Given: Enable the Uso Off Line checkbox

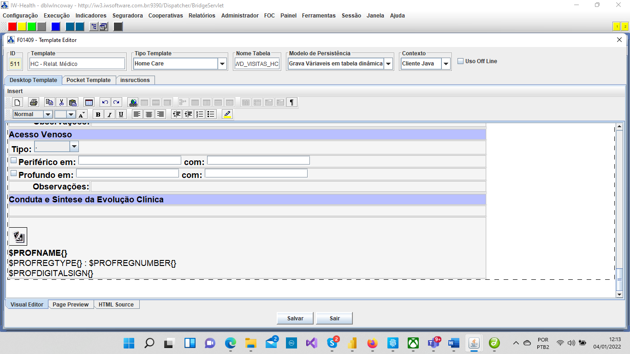Looking at the screenshot, I should (460, 61).
